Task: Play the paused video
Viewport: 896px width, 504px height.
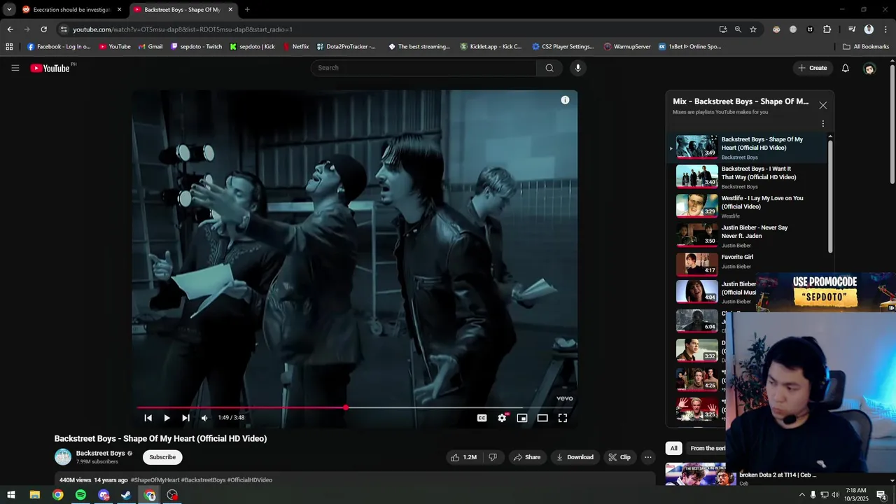Action: click(167, 418)
